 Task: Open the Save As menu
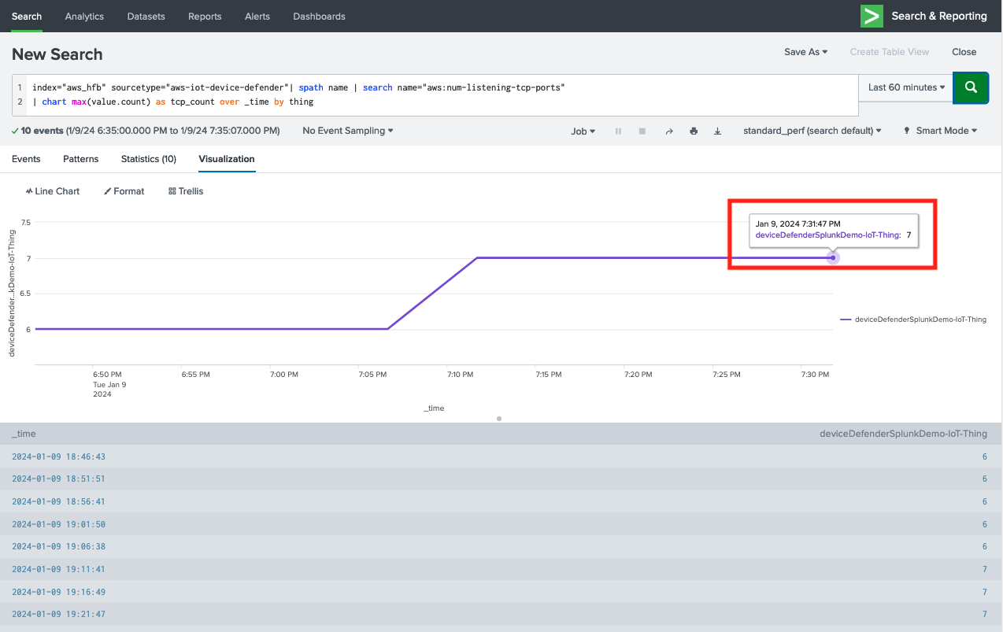pyautogui.click(x=805, y=51)
